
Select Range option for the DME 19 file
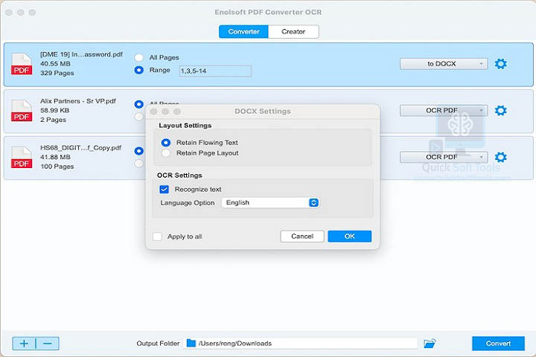[138, 70]
